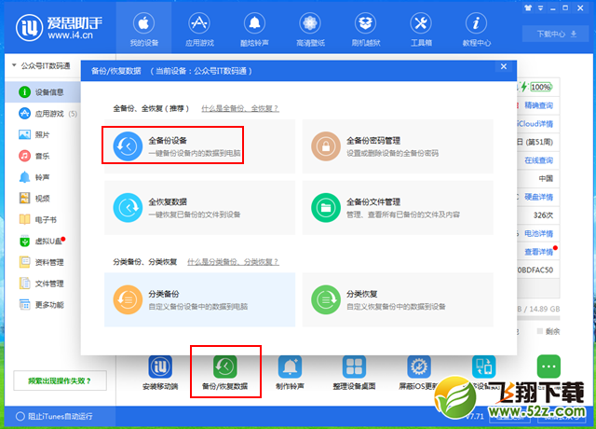This screenshot has height=429, width=596.
Task: Click the 分类恢复 option
Action: pyautogui.click(x=398, y=299)
